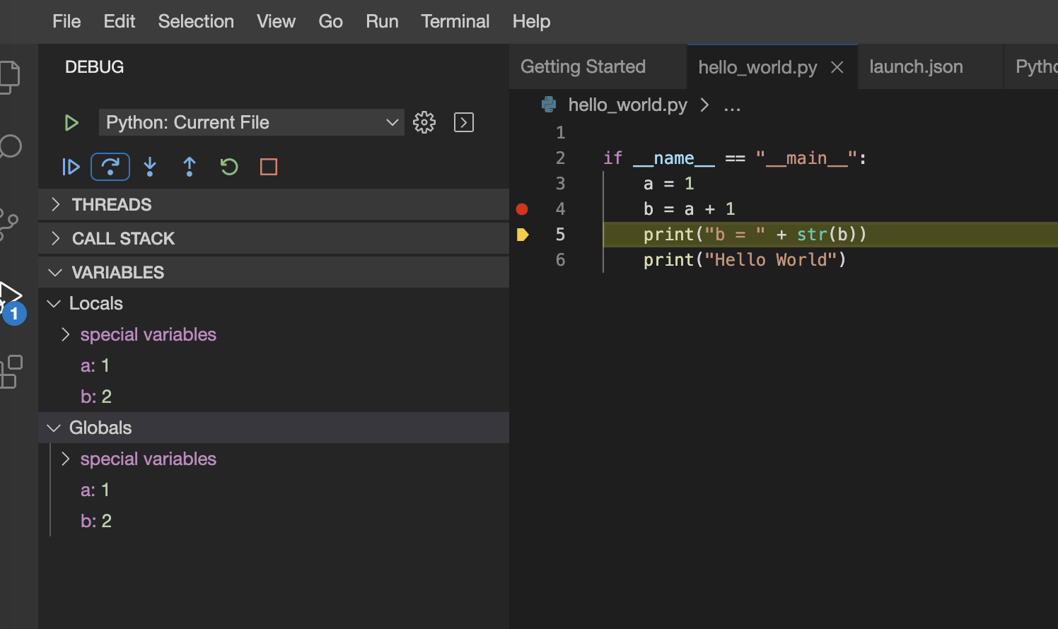Image resolution: width=1058 pixels, height=629 pixels.
Task: Stop debugging with the red square
Action: pos(269,167)
